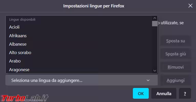Click the scrollbar down arrow in language list
The width and height of the screenshot is (196, 102).
155,70
